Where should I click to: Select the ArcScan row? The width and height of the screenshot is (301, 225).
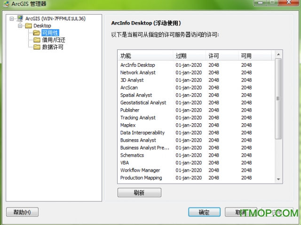[196, 88]
